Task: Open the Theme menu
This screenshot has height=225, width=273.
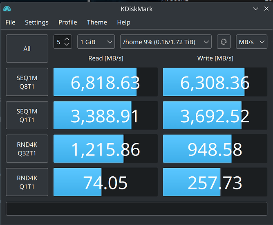Action: pyautogui.click(x=97, y=22)
